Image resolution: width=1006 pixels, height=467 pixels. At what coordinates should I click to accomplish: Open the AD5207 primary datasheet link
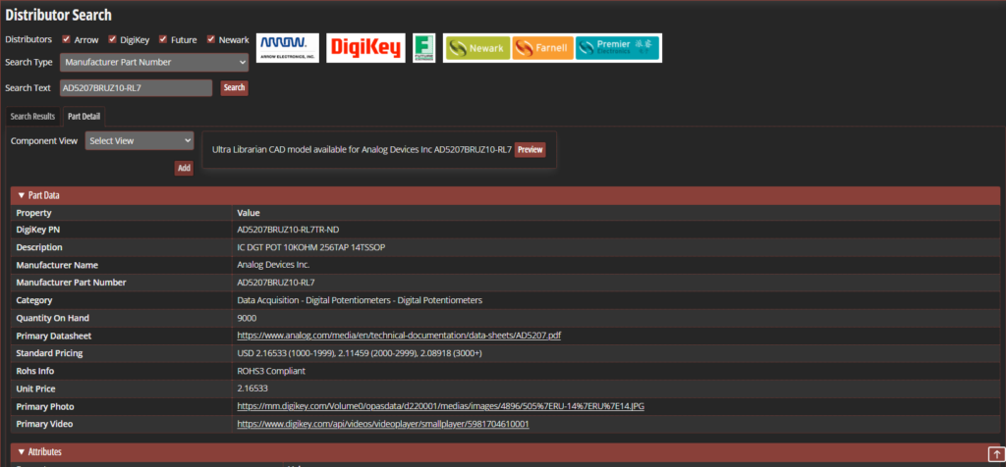(399, 335)
